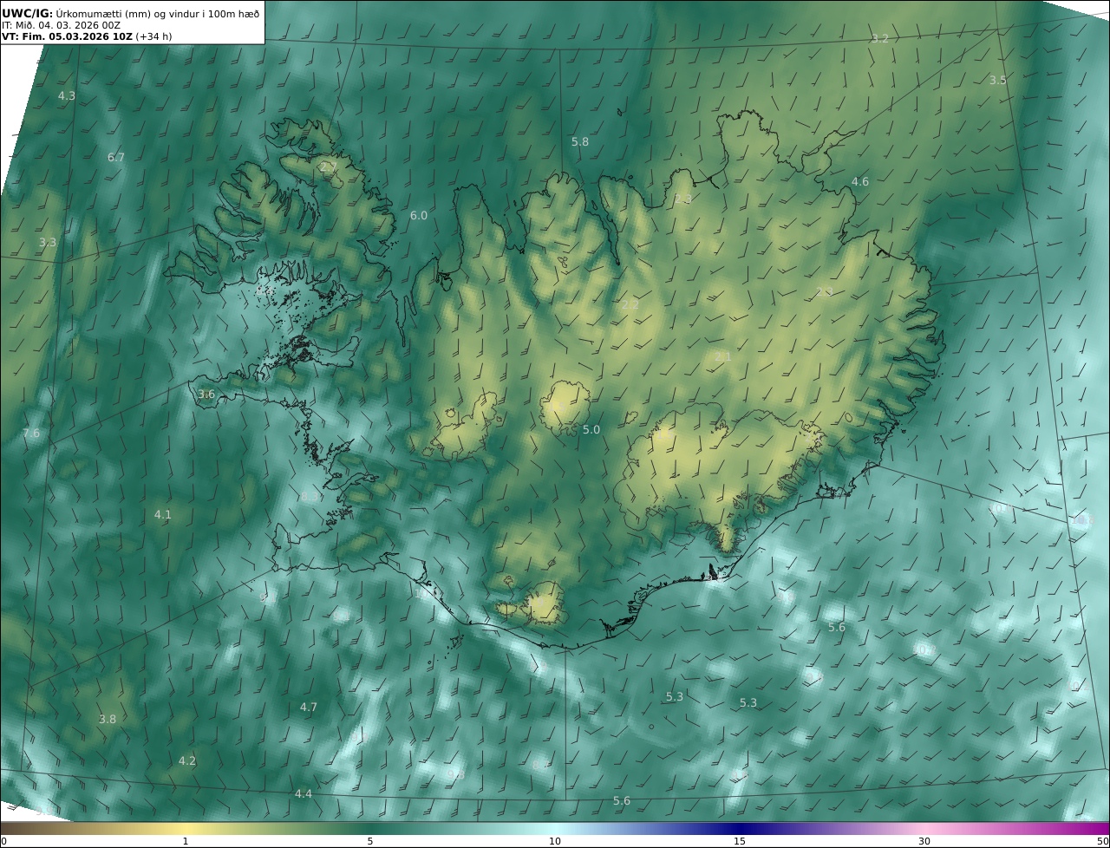Click the map value label '4.4'

(304, 793)
